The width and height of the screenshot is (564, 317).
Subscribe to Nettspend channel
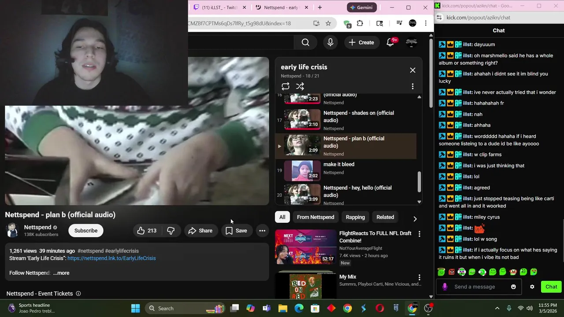coord(86,231)
